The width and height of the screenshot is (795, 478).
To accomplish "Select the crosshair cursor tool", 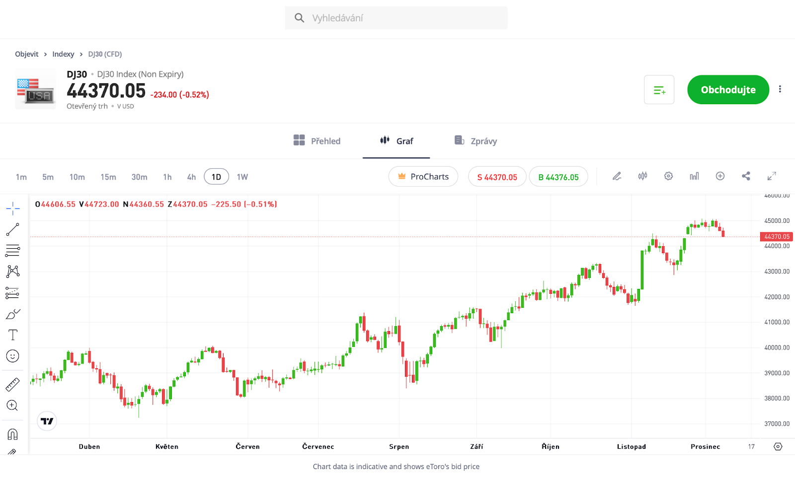I will point(13,208).
